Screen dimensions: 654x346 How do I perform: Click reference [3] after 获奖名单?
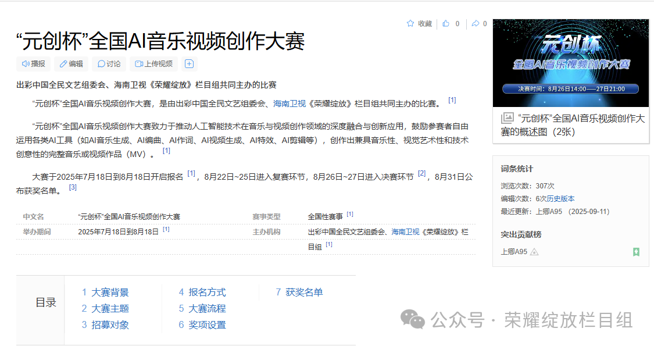(73, 188)
